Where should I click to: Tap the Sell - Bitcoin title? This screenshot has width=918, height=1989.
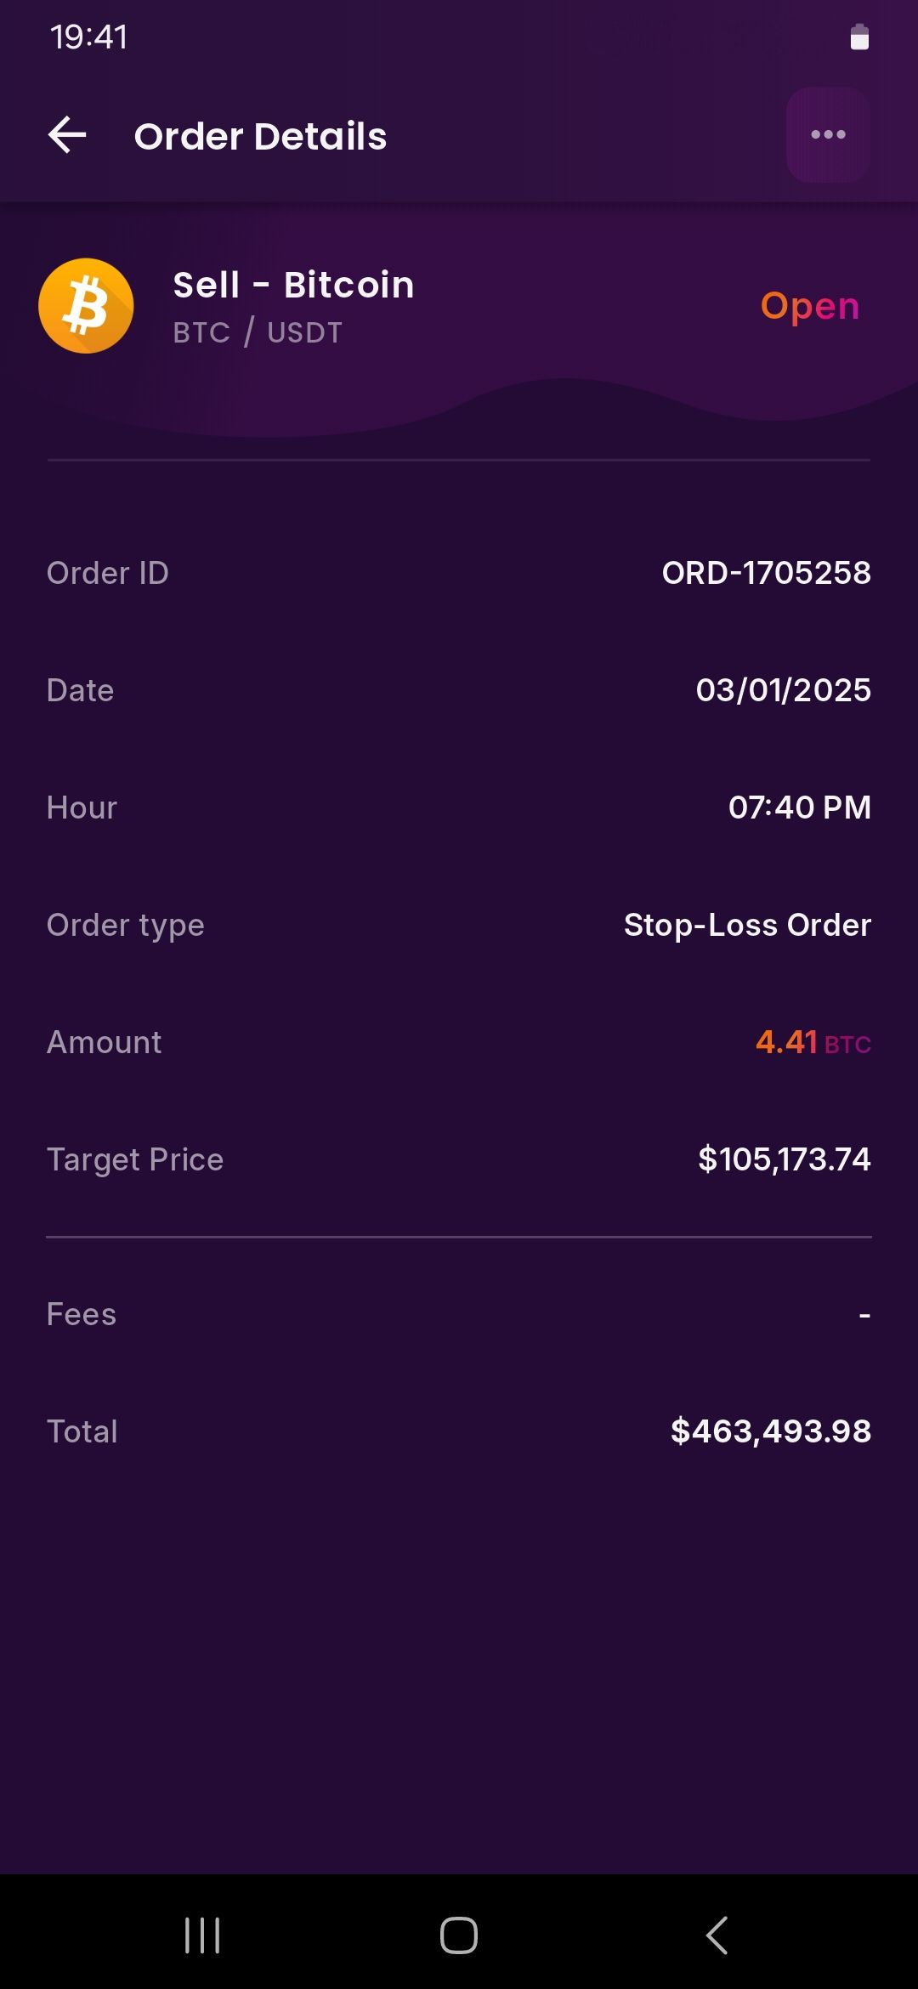coord(293,285)
